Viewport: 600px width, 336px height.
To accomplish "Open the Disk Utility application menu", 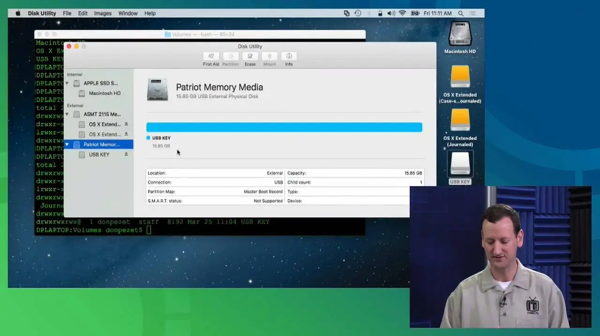I will pos(42,13).
